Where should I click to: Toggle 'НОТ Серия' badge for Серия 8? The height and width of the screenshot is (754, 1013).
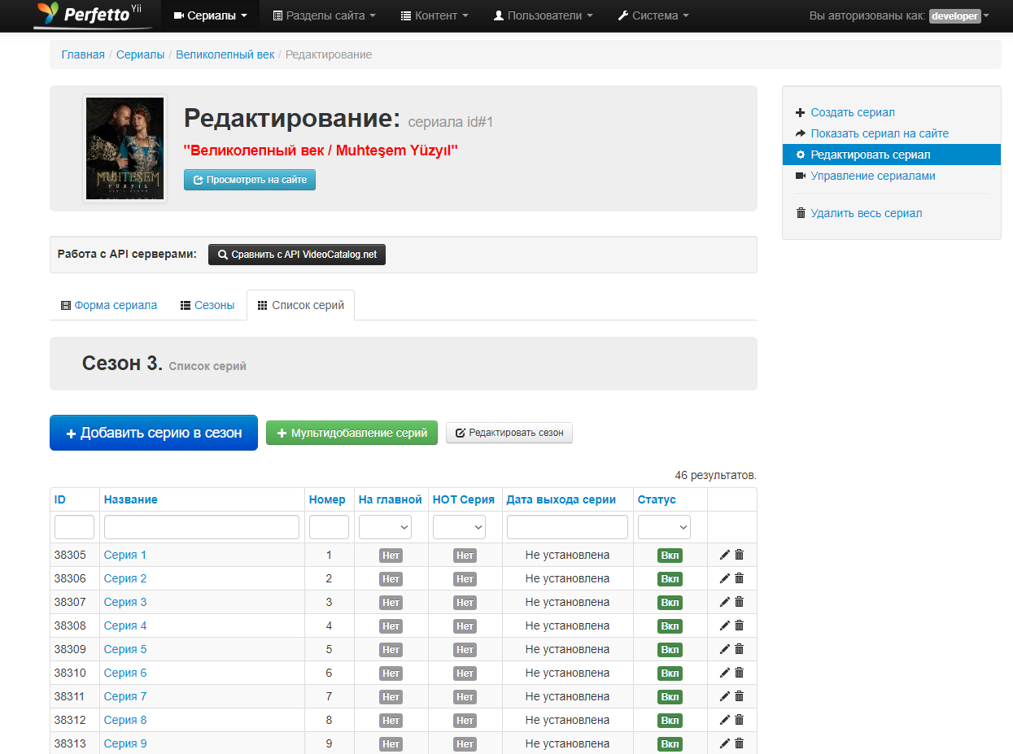465,721
